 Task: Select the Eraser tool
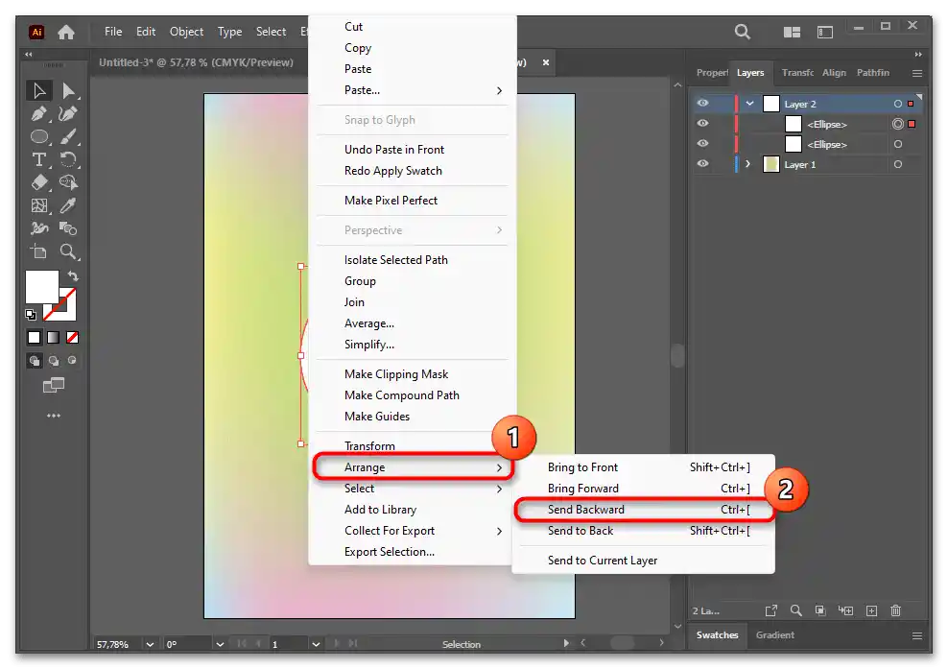[39, 182]
